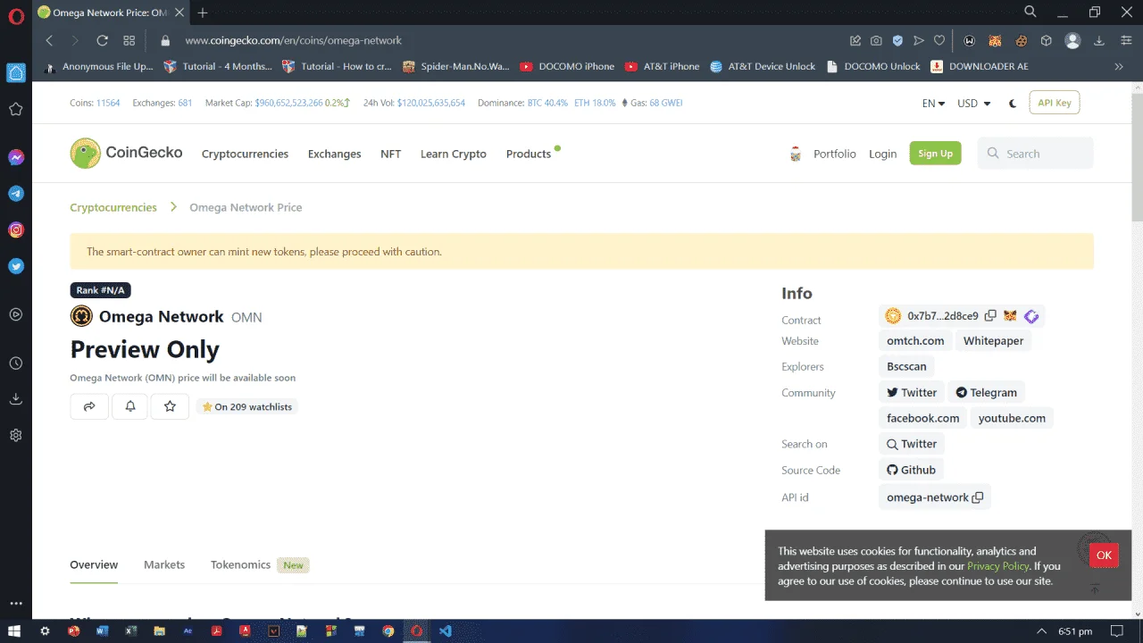
Task: Click the Sign Up button
Action: [x=935, y=154]
